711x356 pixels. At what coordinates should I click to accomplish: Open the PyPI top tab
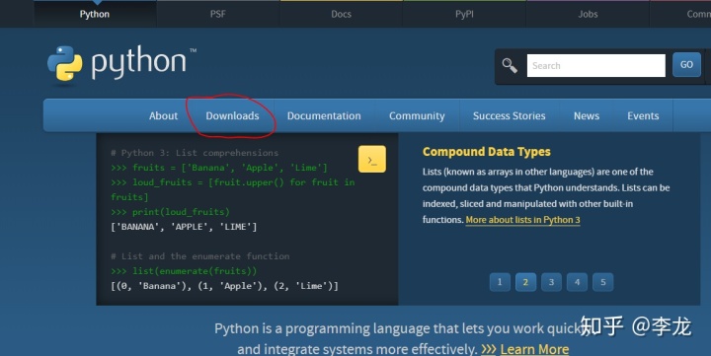pyautogui.click(x=464, y=14)
